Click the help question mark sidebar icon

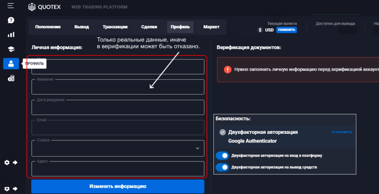pyautogui.click(x=11, y=20)
